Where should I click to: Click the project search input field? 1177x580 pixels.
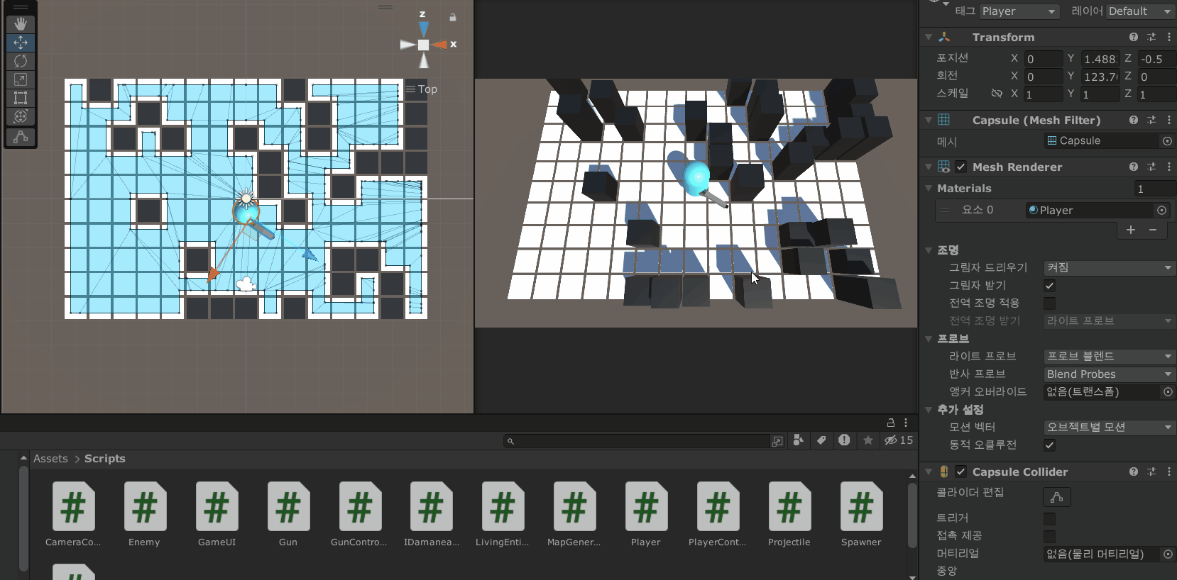click(637, 441)
